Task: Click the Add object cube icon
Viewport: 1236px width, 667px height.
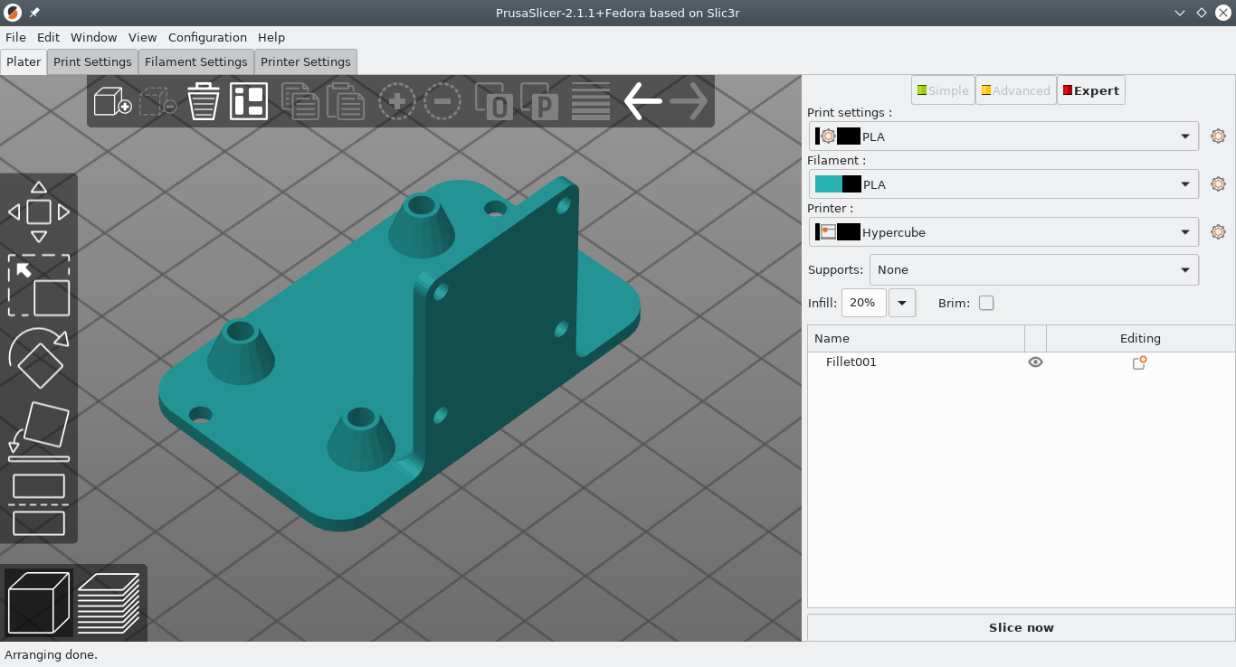Action: 112,101
